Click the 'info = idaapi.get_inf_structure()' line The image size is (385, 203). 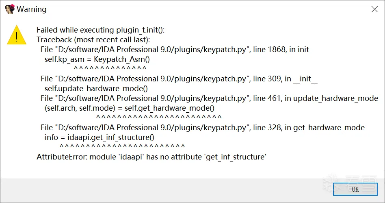(x=99, y=138)
